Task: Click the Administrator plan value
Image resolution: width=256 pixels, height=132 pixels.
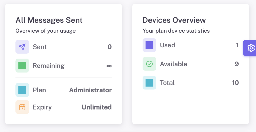Action: [x=90, y=90]
